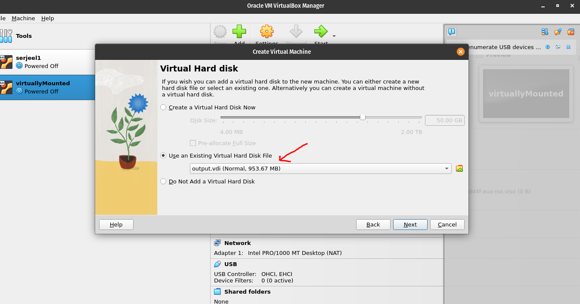Click the OHCI, EHCI controller text

pos(277,274)
